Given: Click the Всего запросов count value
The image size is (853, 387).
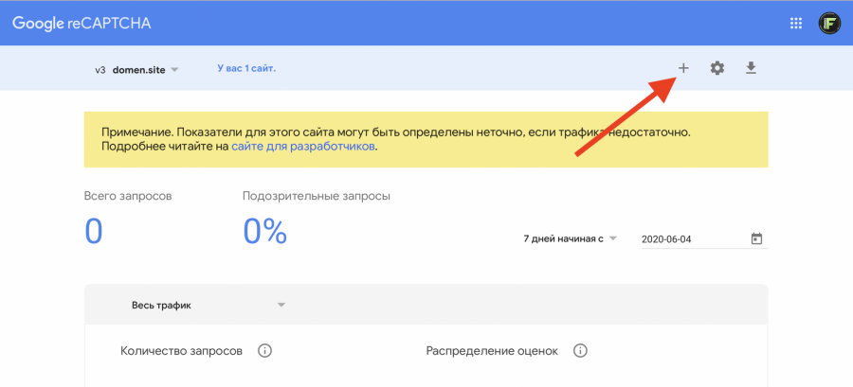Looking at the screenshot, I should [93, 232].
